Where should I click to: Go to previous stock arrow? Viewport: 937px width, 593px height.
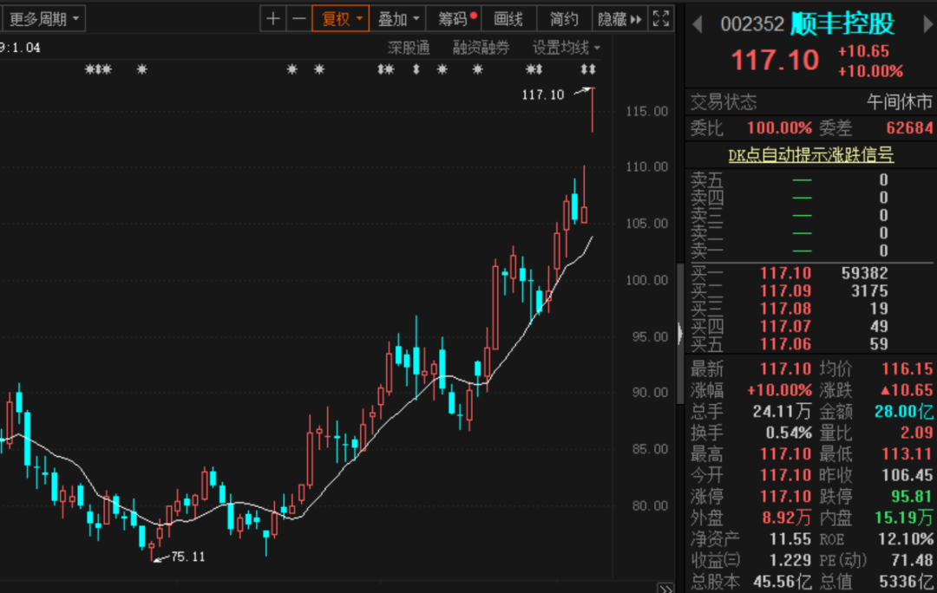697,24
